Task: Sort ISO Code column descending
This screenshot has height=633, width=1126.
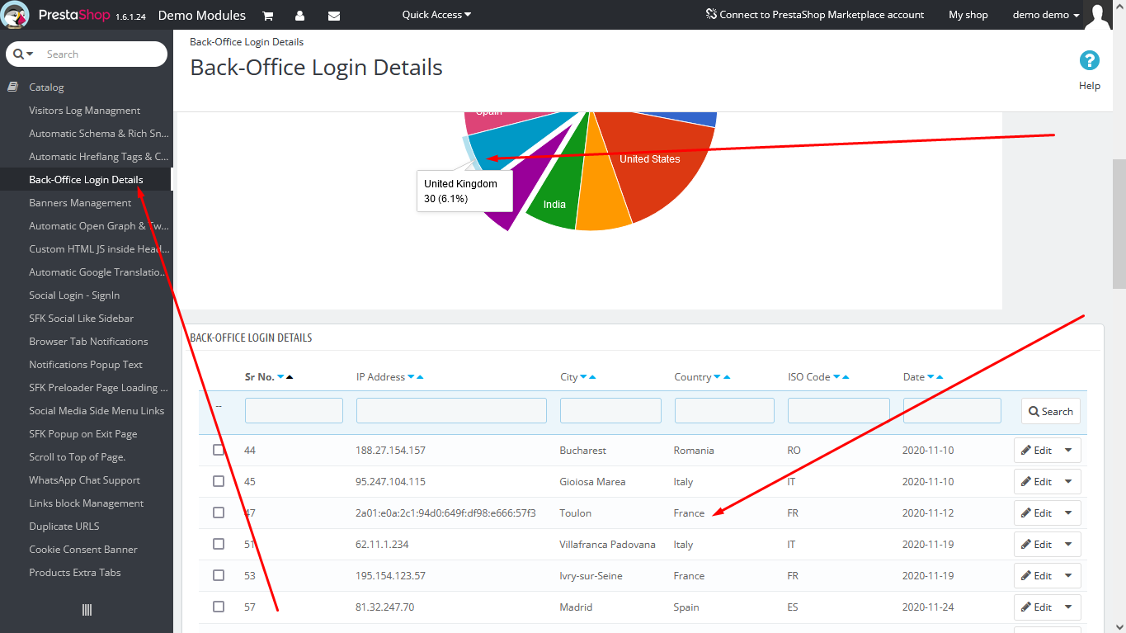Action: (836, 377)
